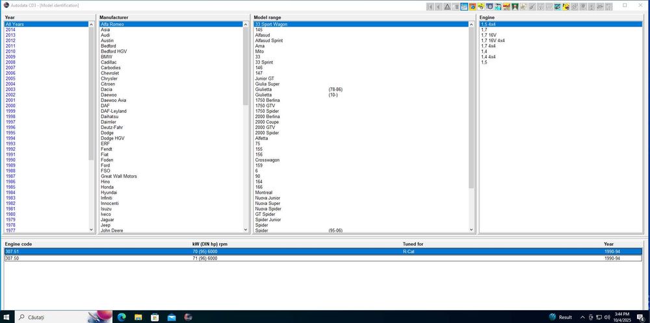Open Microsoft Edge from the taskbar
Viewport: 650px width, 323px height.
[121, 317]
